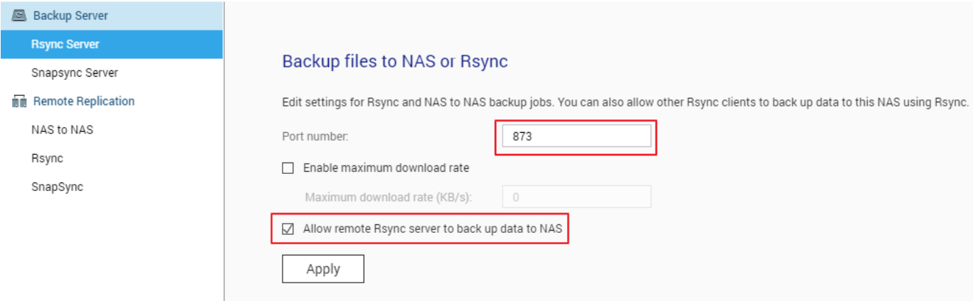Tick the Enable maximum download rate checkbox
This screenshot has width=973, height=301.
pos(288,168)
